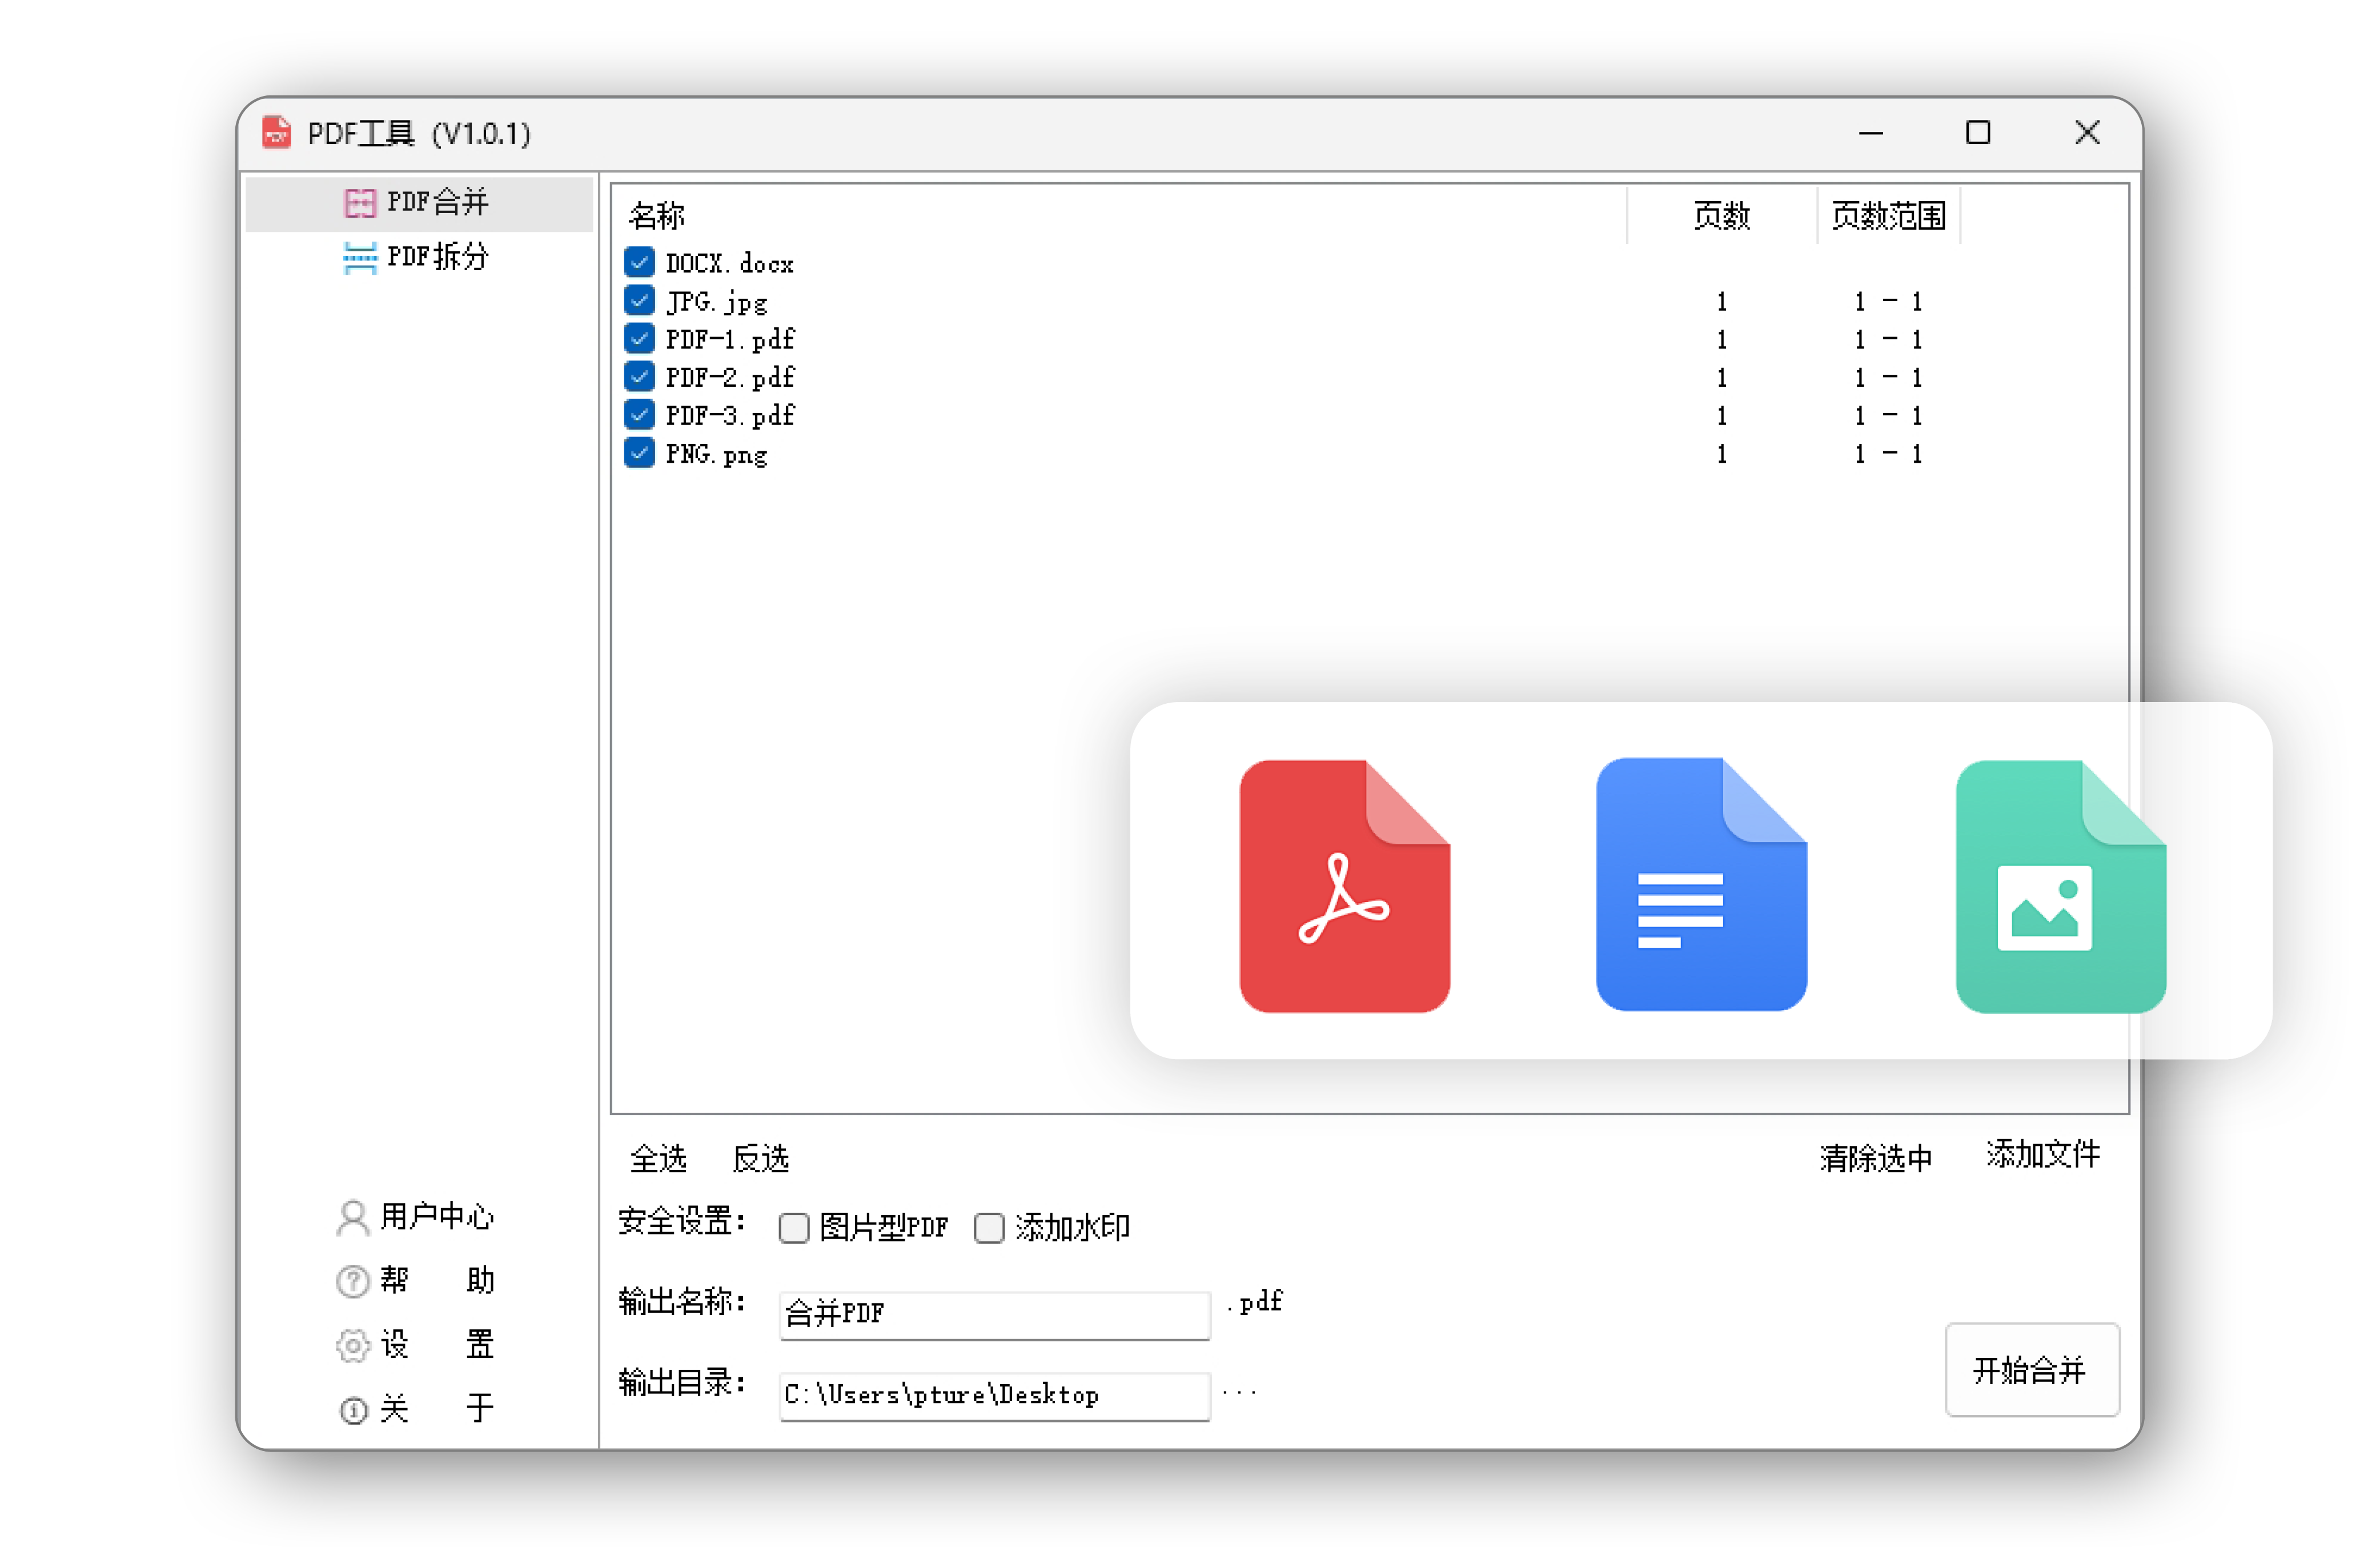Click the page count of PDF-3.pdf
Image resolution: width=2380 pixels, height=1547 pixels.
[x=1721, y=415]
